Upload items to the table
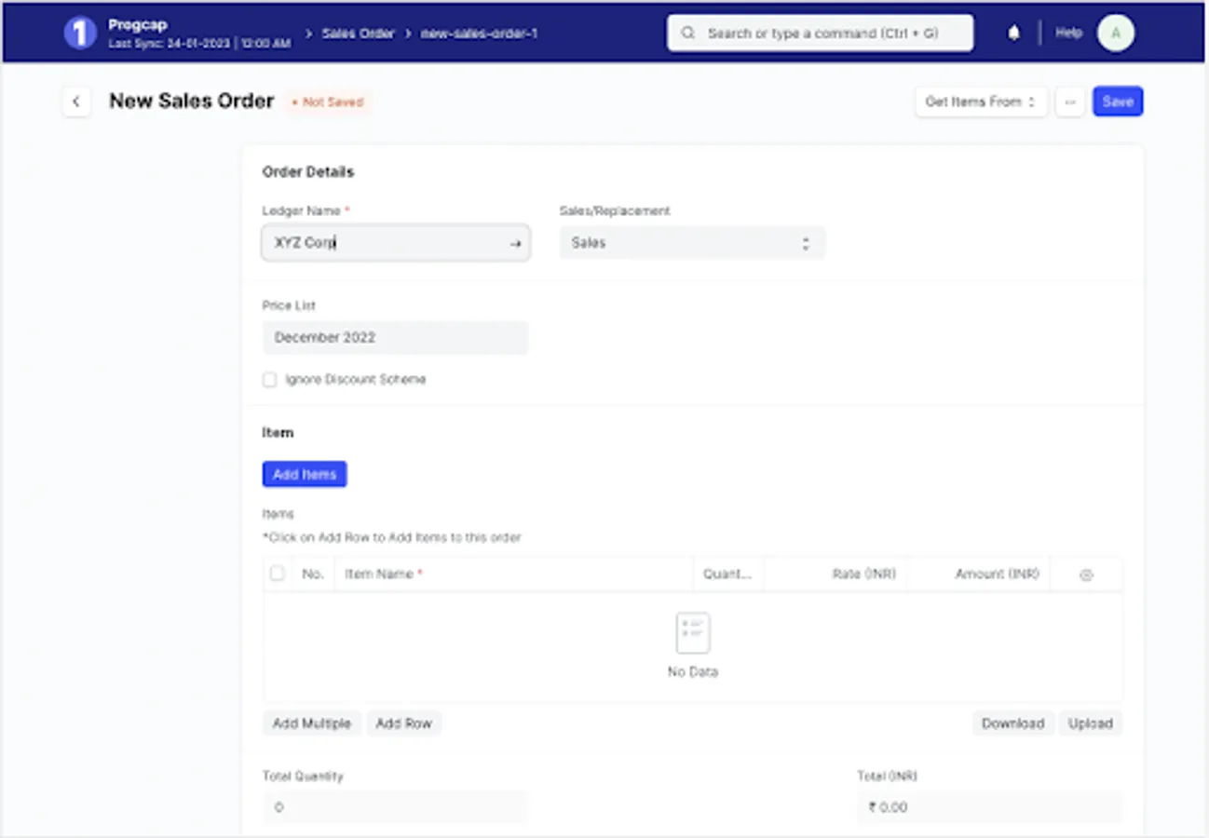The height and width of the screenshot is (838, 1209). (x=1090, y=723)
